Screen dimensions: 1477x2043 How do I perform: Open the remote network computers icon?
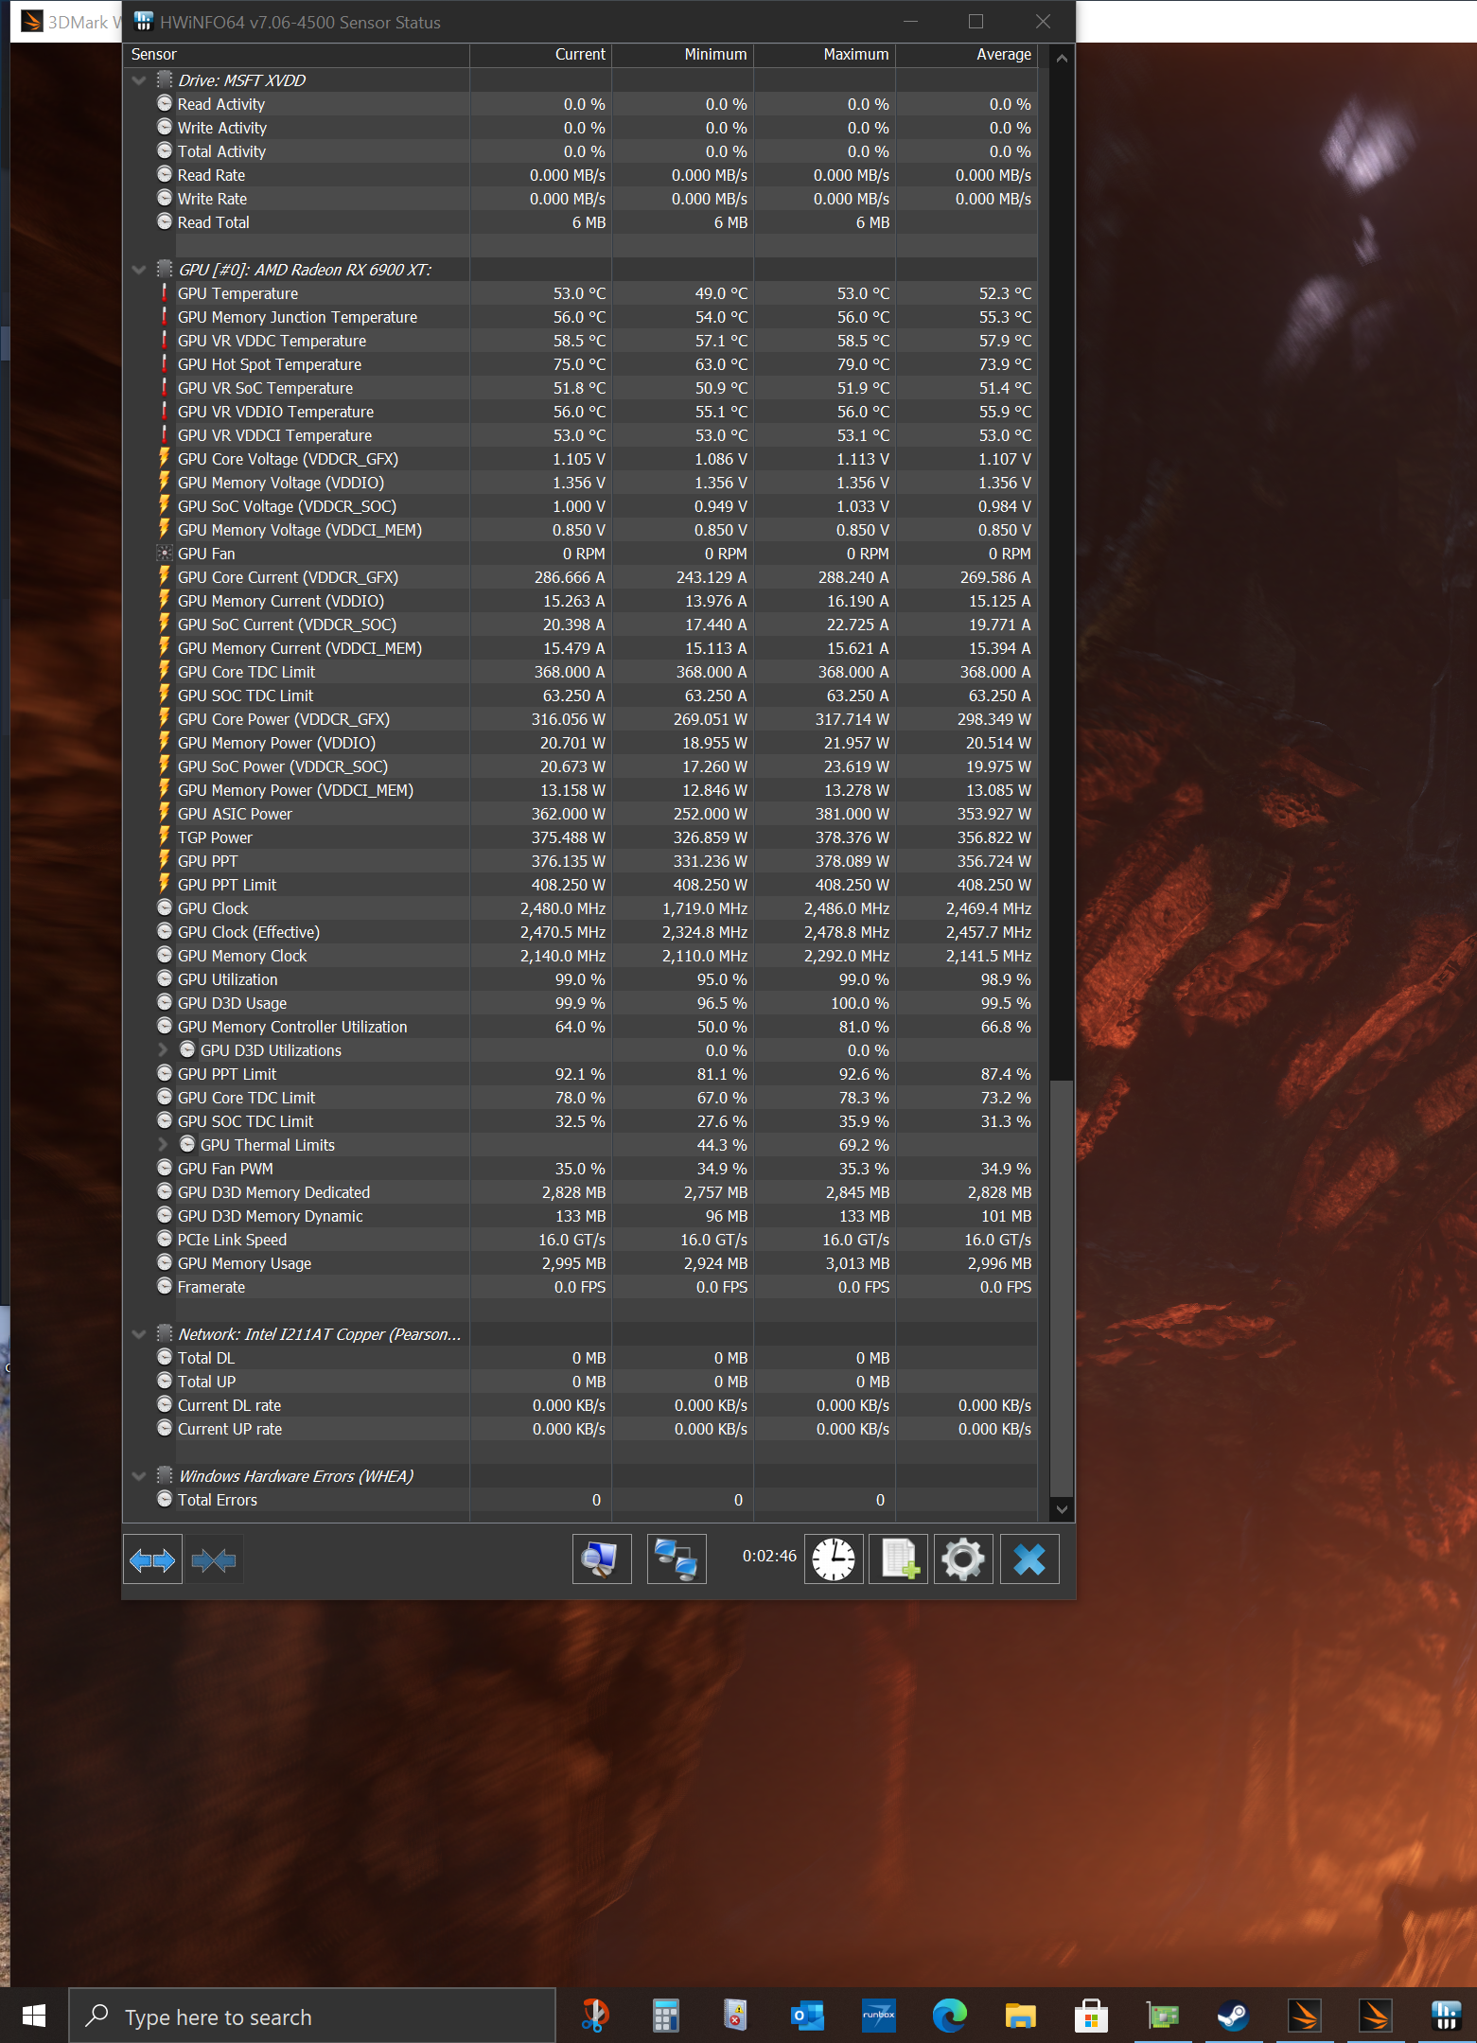[677, 1559]
